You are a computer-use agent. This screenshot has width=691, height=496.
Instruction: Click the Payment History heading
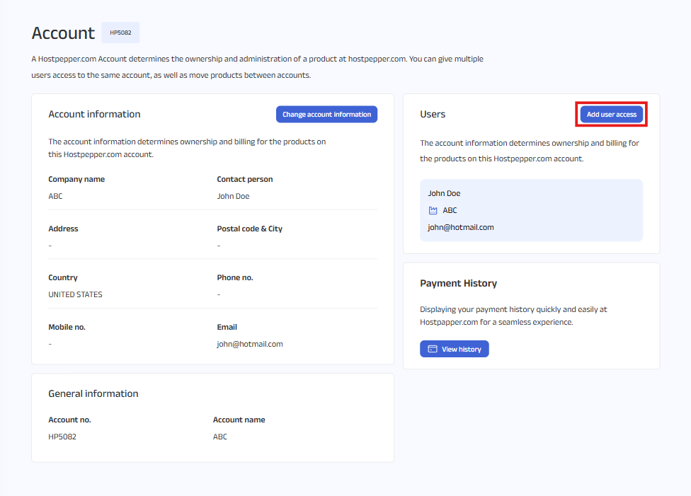(458, 283)
